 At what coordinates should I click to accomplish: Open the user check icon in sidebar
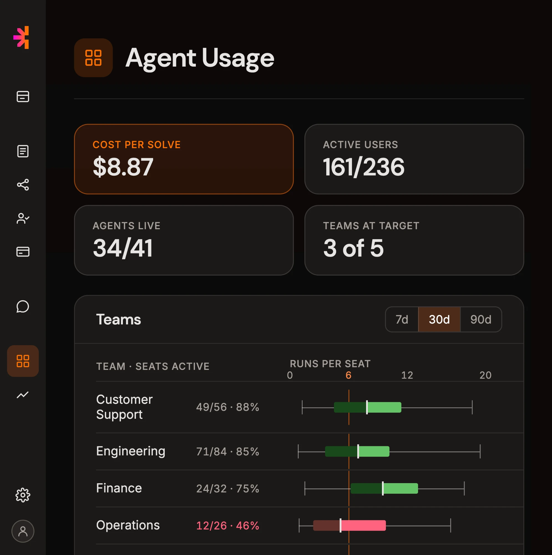coord(23,218)
